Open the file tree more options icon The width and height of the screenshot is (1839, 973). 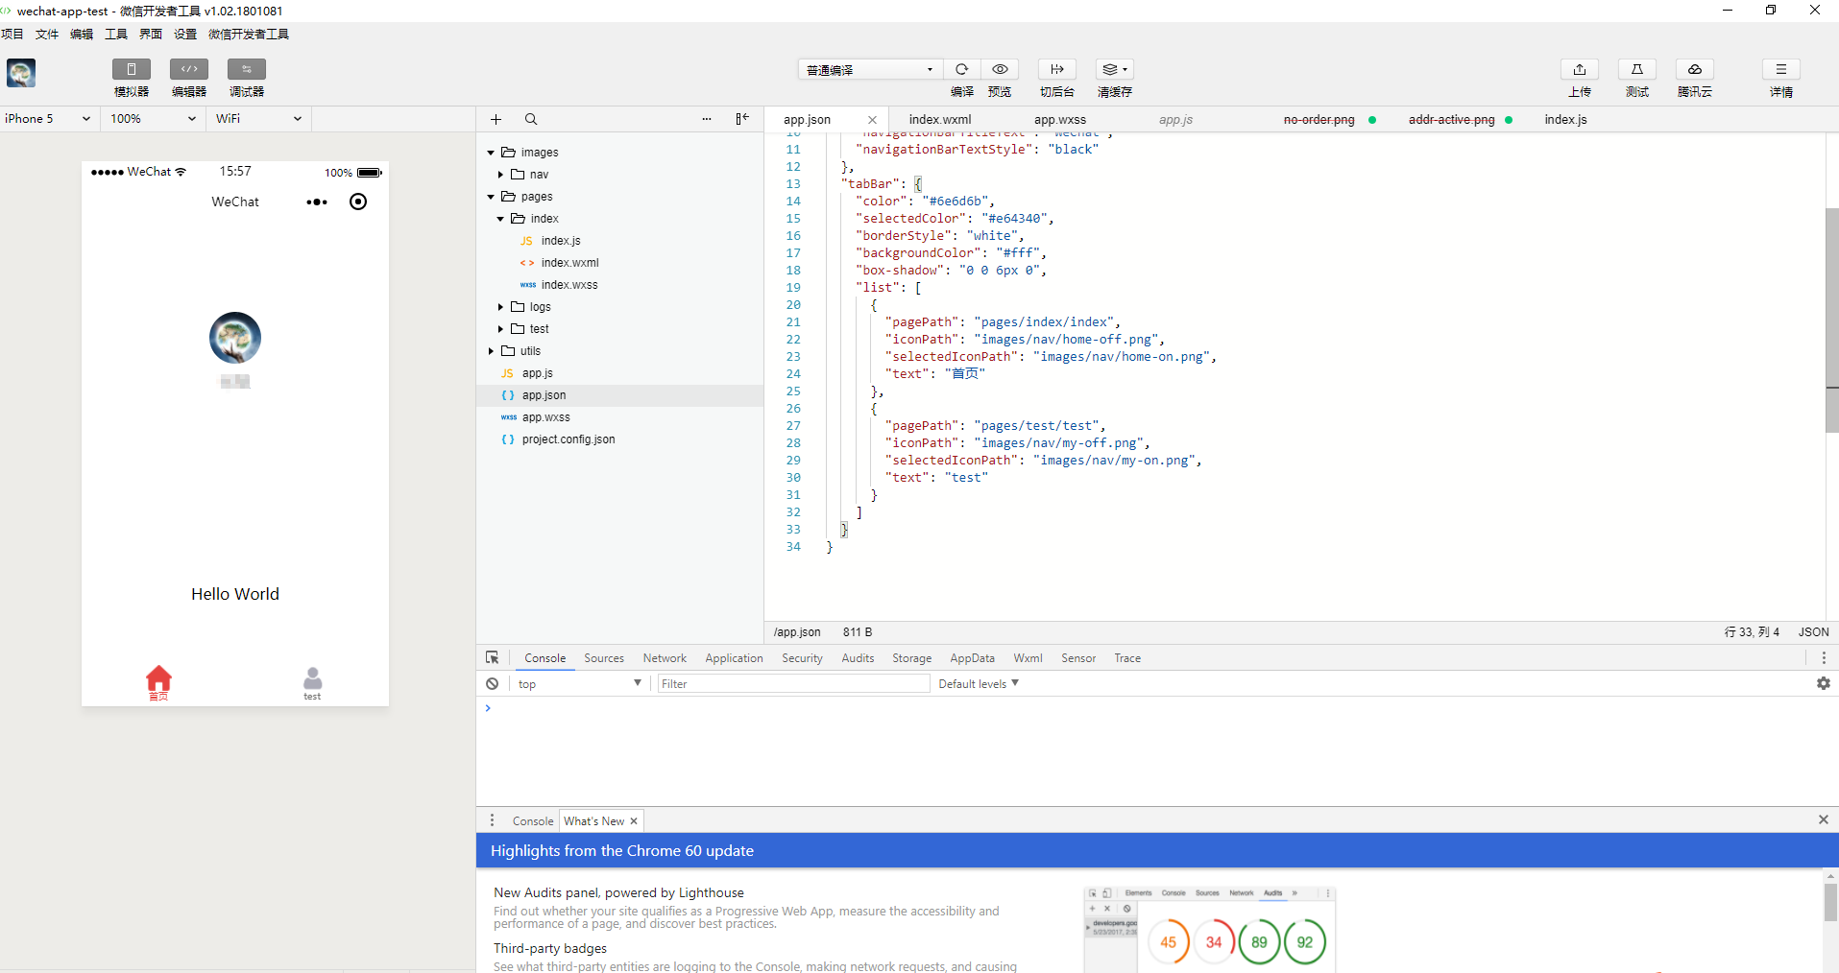(707, 119)
